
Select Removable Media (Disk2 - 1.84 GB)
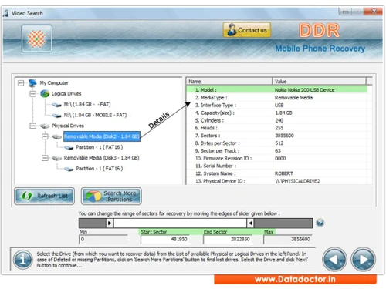(102, 136)
